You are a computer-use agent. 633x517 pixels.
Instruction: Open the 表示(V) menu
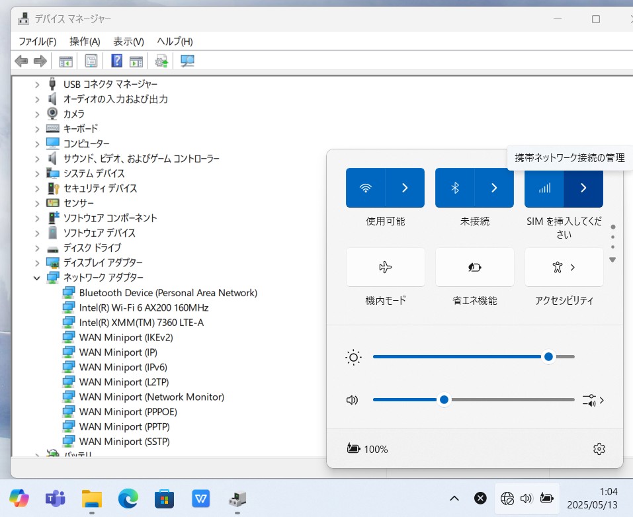pyautogui.click(x=129, y=42)
